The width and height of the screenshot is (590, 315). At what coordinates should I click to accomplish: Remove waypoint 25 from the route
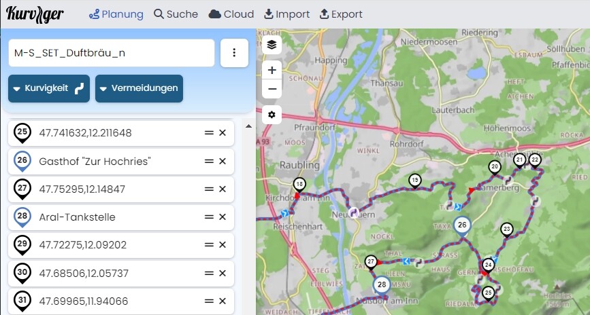pyautogui.click(x=222, y=133)
